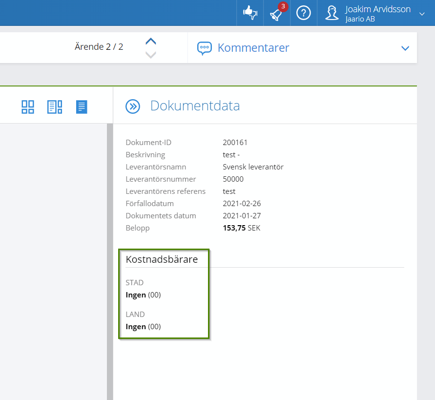This screenshot has height=400, width=435.
Task: Click the Kommentarer speech bubble icon
Action: pos(205,48)
